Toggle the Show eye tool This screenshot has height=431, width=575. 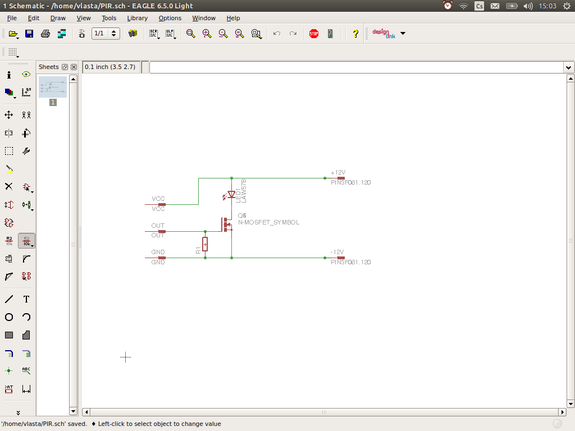pos(26,75)
